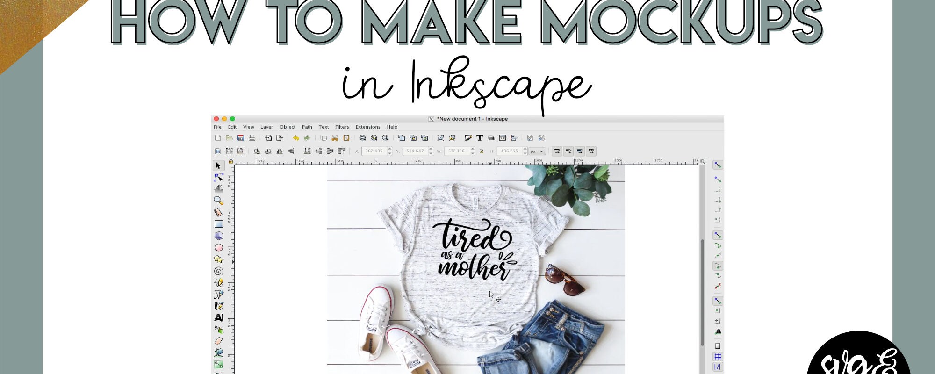
Task: Click the Cut scissors icon
Action: point(335,138)
